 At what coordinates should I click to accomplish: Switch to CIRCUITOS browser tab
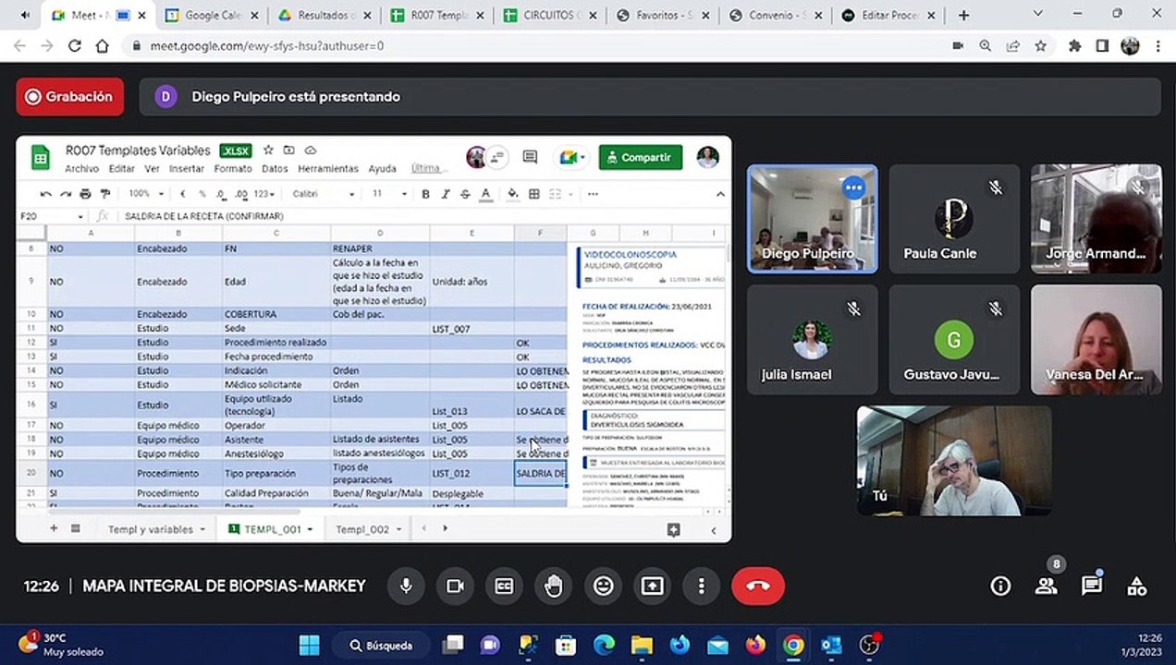tap(550, 16)
